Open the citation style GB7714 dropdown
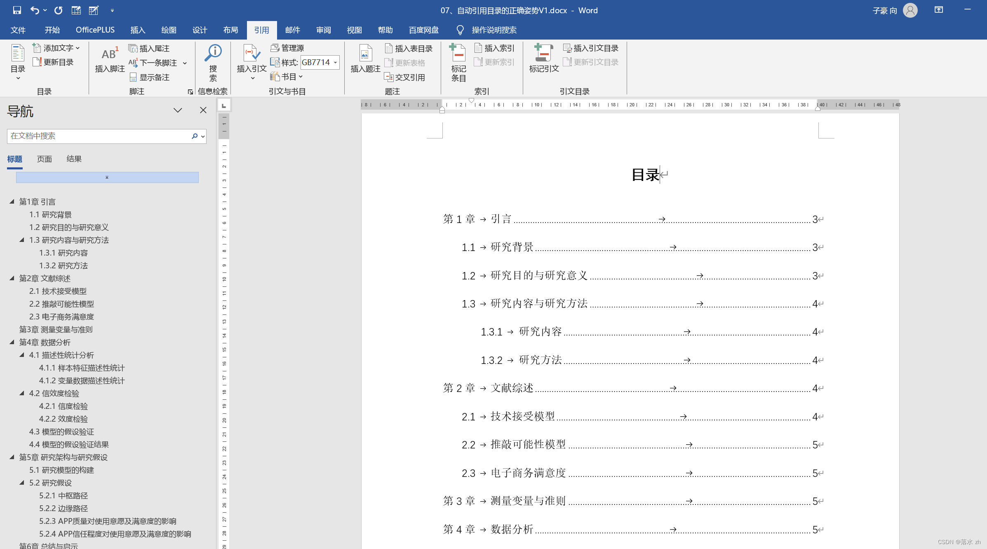 pyautogui.click(x=336, y=62)
